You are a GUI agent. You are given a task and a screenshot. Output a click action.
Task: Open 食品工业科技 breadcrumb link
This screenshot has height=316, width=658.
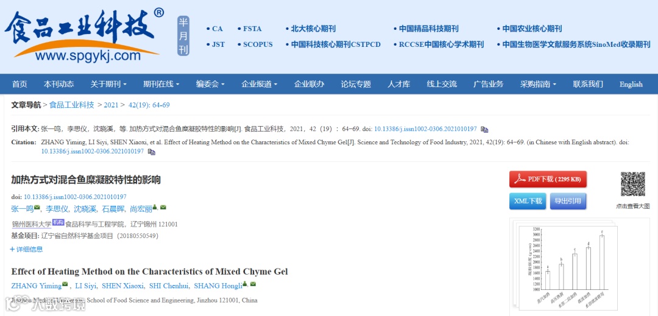[x=72, y=105]
